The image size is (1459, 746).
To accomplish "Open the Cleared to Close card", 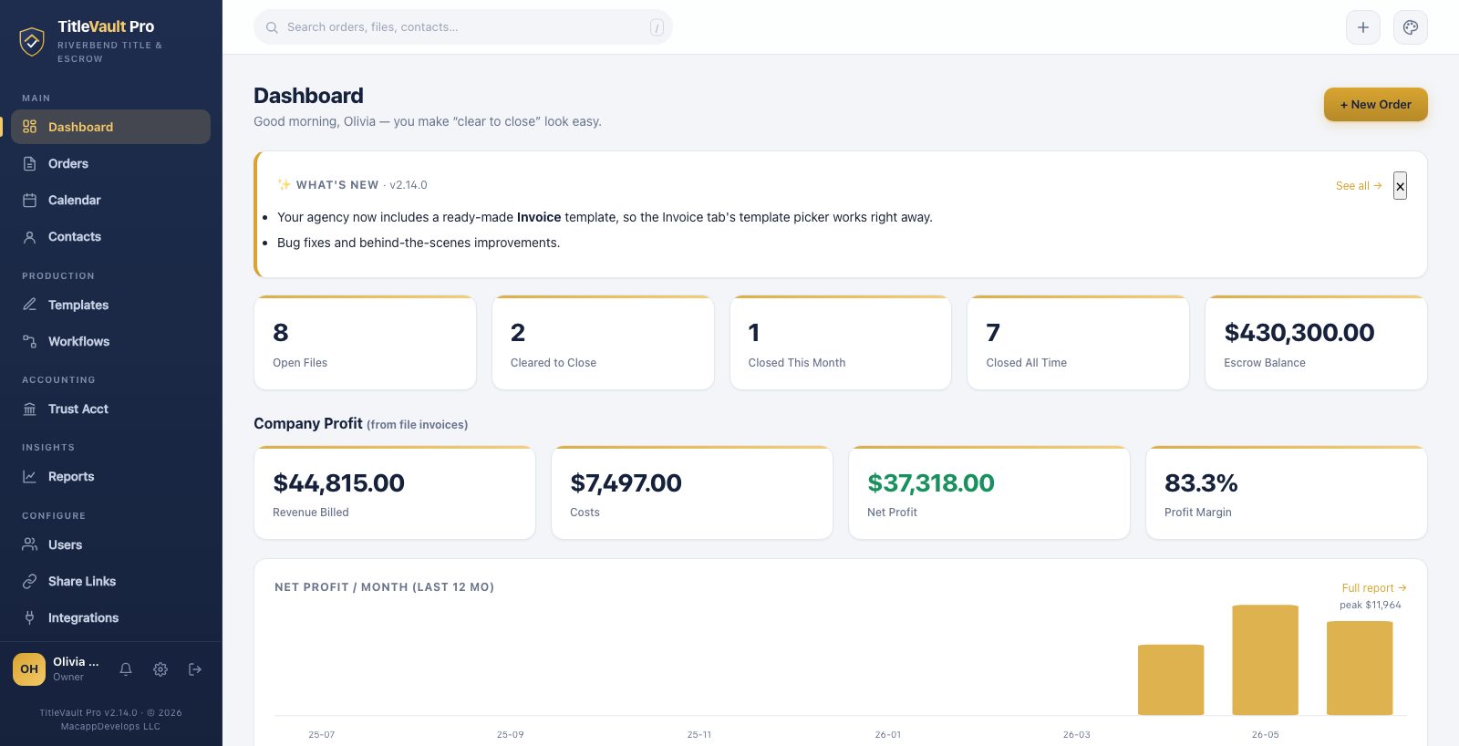I will pos(603,343).
